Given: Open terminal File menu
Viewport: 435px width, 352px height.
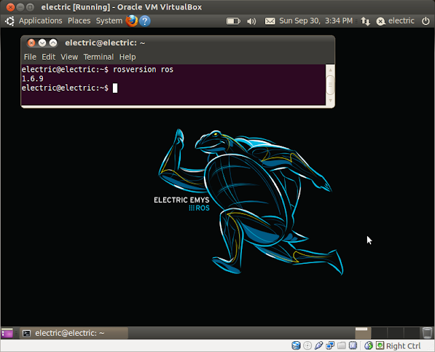Looking at the screenshot, I should pos(30,57).
